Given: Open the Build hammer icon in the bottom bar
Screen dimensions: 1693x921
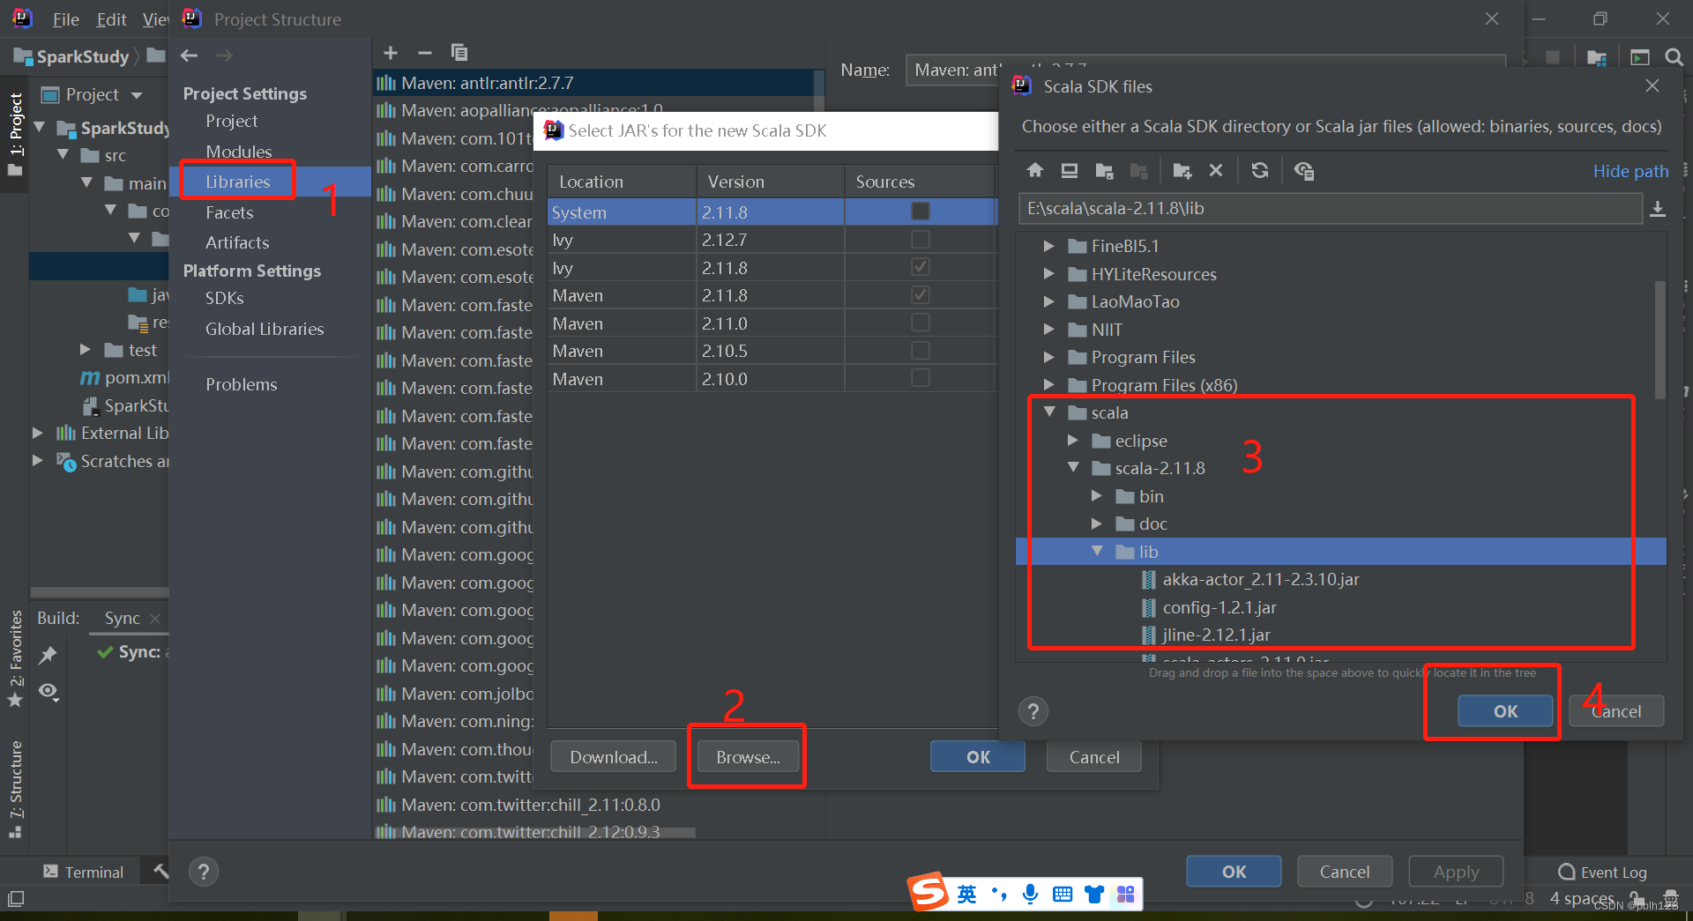Looking at the screenshot, I should click(x=160, y=871).
